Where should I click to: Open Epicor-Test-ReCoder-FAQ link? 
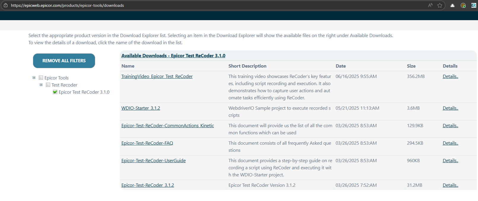coord(147,143)
